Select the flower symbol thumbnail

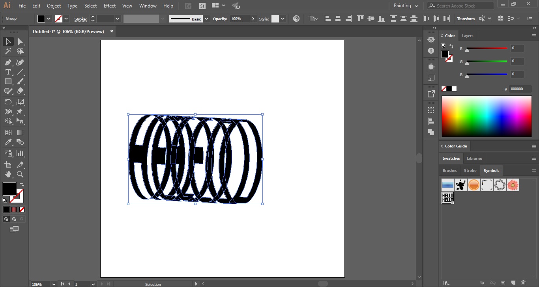tap(513, 184)
